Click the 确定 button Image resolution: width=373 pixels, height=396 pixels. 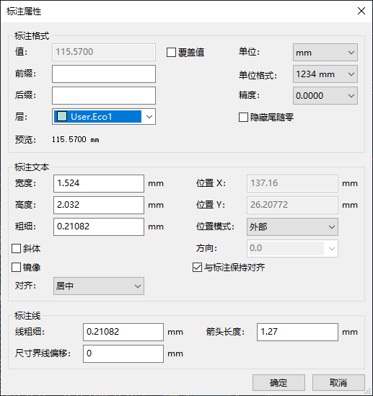point(278,383)
